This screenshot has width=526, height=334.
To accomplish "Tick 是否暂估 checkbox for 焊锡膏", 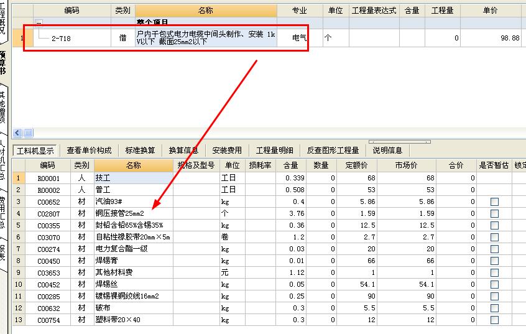I will pyautogui.click(x=494, y=261).
